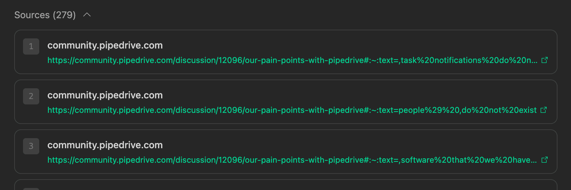Open external link icon for source 1
Image resolution: width=571 pixels, height=190 pixels.
[x=545, y=60]
